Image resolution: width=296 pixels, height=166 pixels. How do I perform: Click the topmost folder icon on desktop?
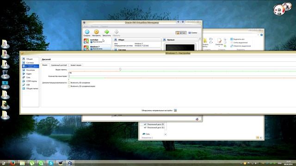click(5, 44)
